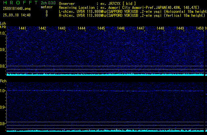Click the Lch channel label
This screenshot has width=207, height=135.
[3, 23]
